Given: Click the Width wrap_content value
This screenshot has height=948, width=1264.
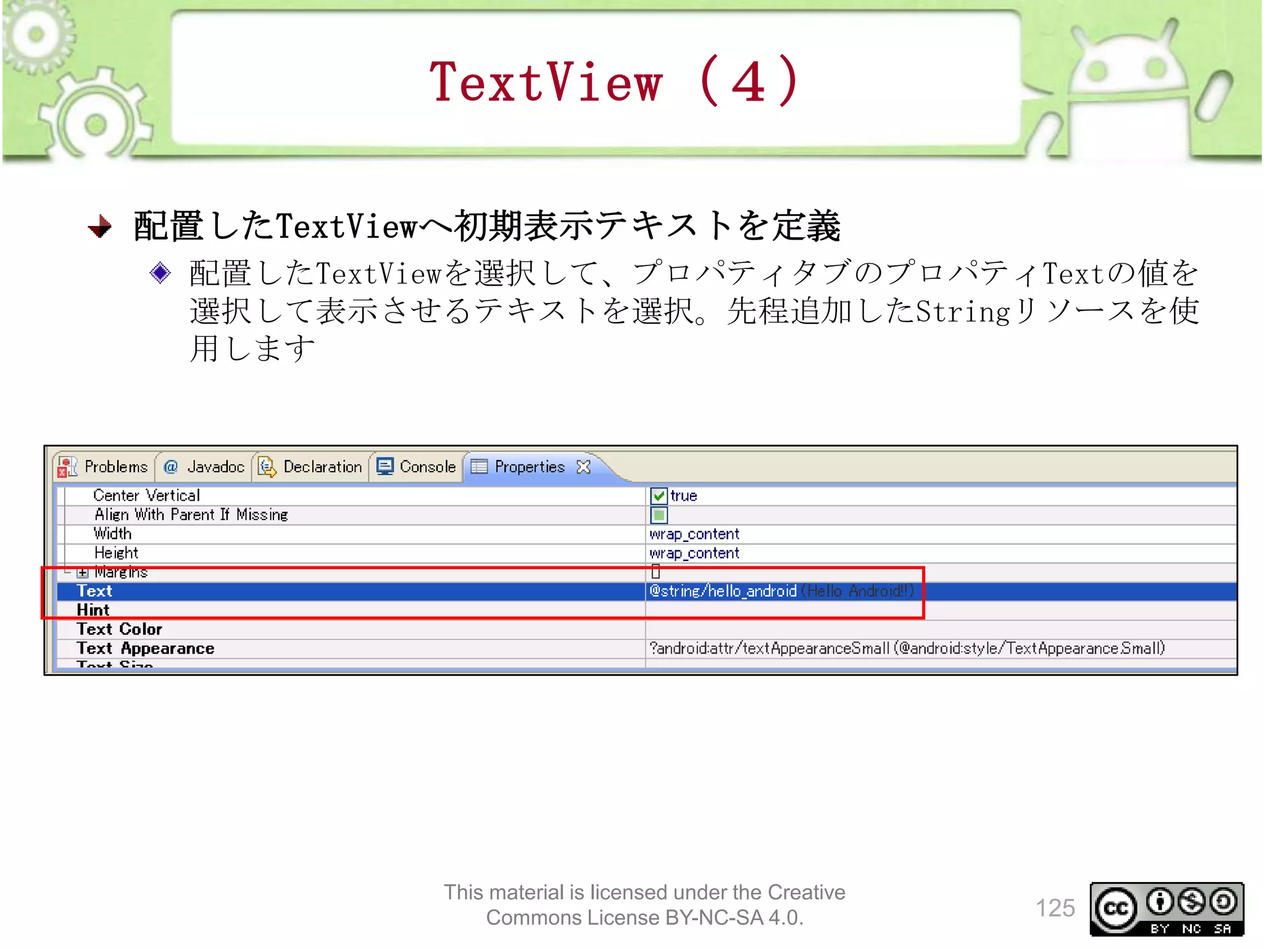Looking at the screenshot, I should 694,534.
